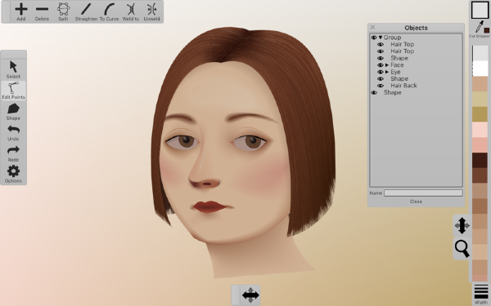Hide the Shape outside the Group
The width and height of the screenshot is (491, 306).
(374, 93)
